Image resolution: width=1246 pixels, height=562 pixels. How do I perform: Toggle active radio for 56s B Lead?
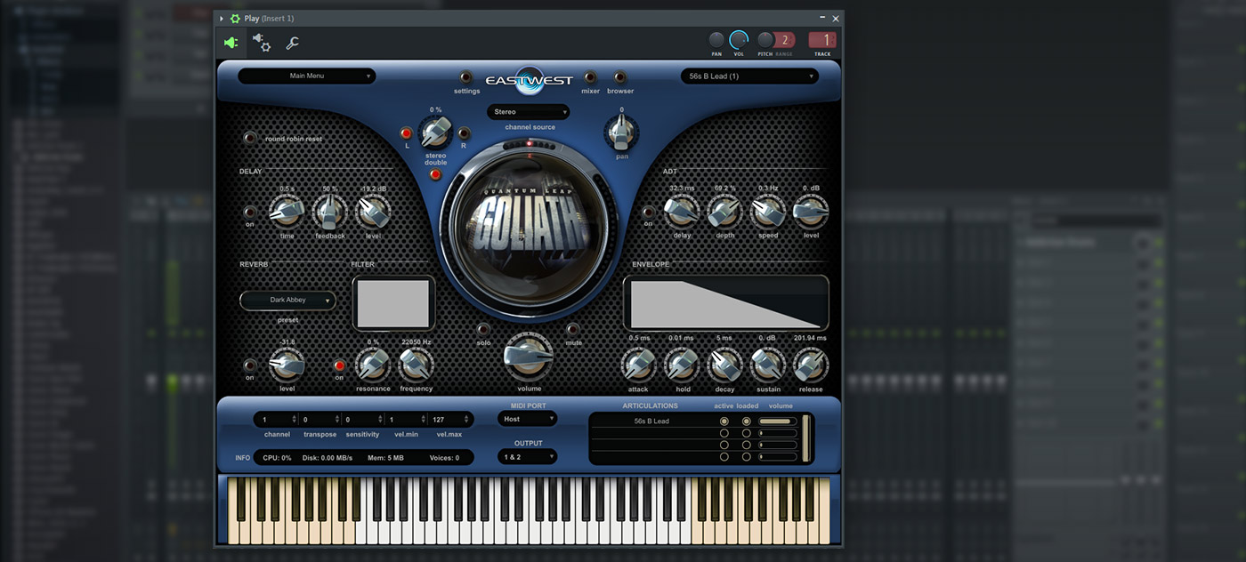click(724, 421)
